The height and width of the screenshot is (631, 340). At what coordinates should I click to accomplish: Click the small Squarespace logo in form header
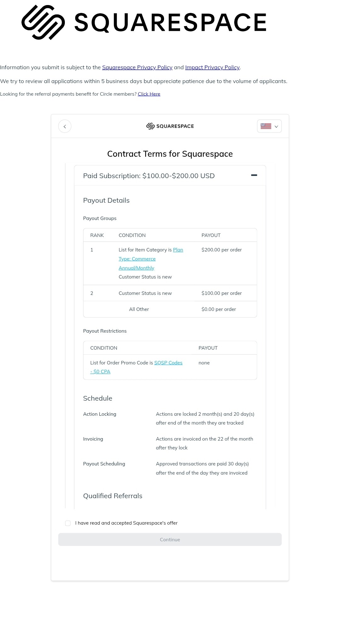click(170, 126)
